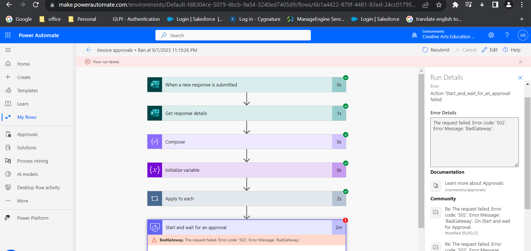The height and width of the screenshot is (251, 531).
Task: Click the flow canvas vertical scrollbar
Action: click(x=421, y=151)
